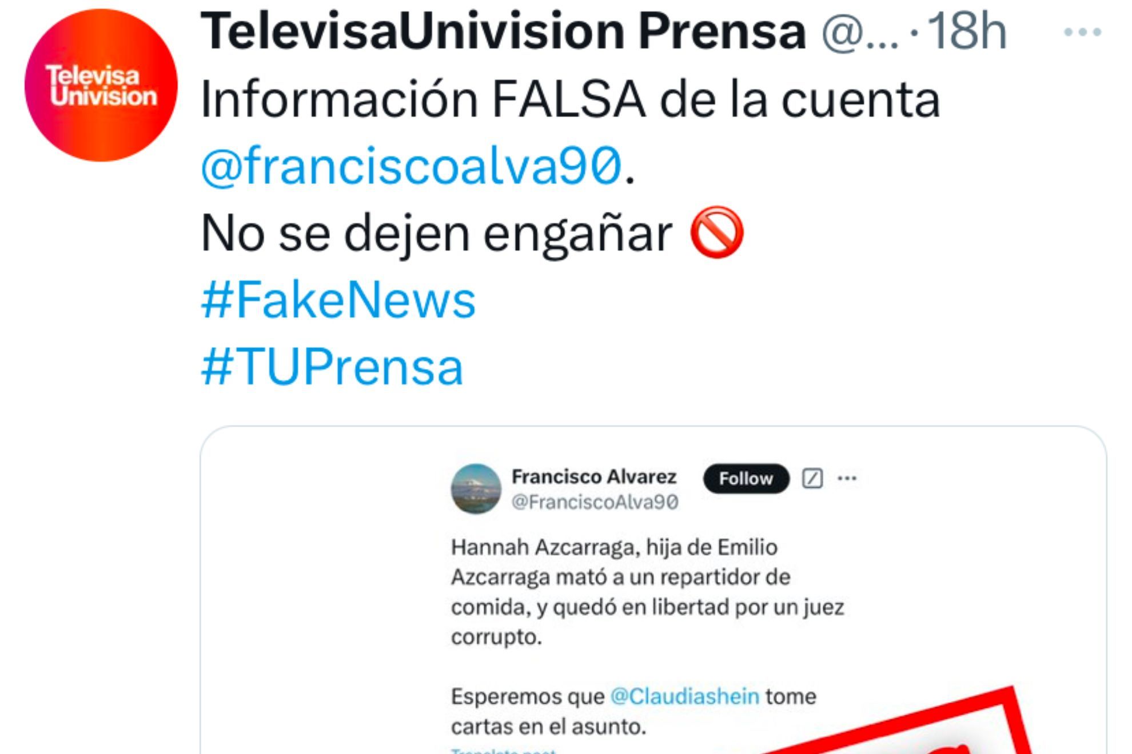
Task: Open the @franciscoalva90 mention
Action: [411, 166]
